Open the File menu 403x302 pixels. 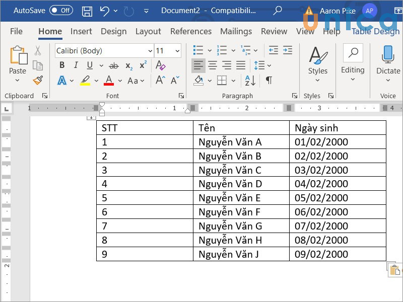[16, 31]
